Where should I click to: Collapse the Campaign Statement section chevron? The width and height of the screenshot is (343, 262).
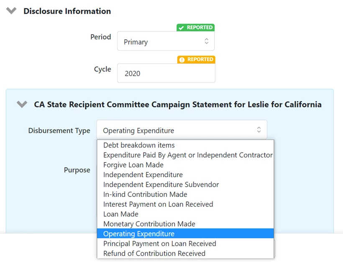[21, 104]
